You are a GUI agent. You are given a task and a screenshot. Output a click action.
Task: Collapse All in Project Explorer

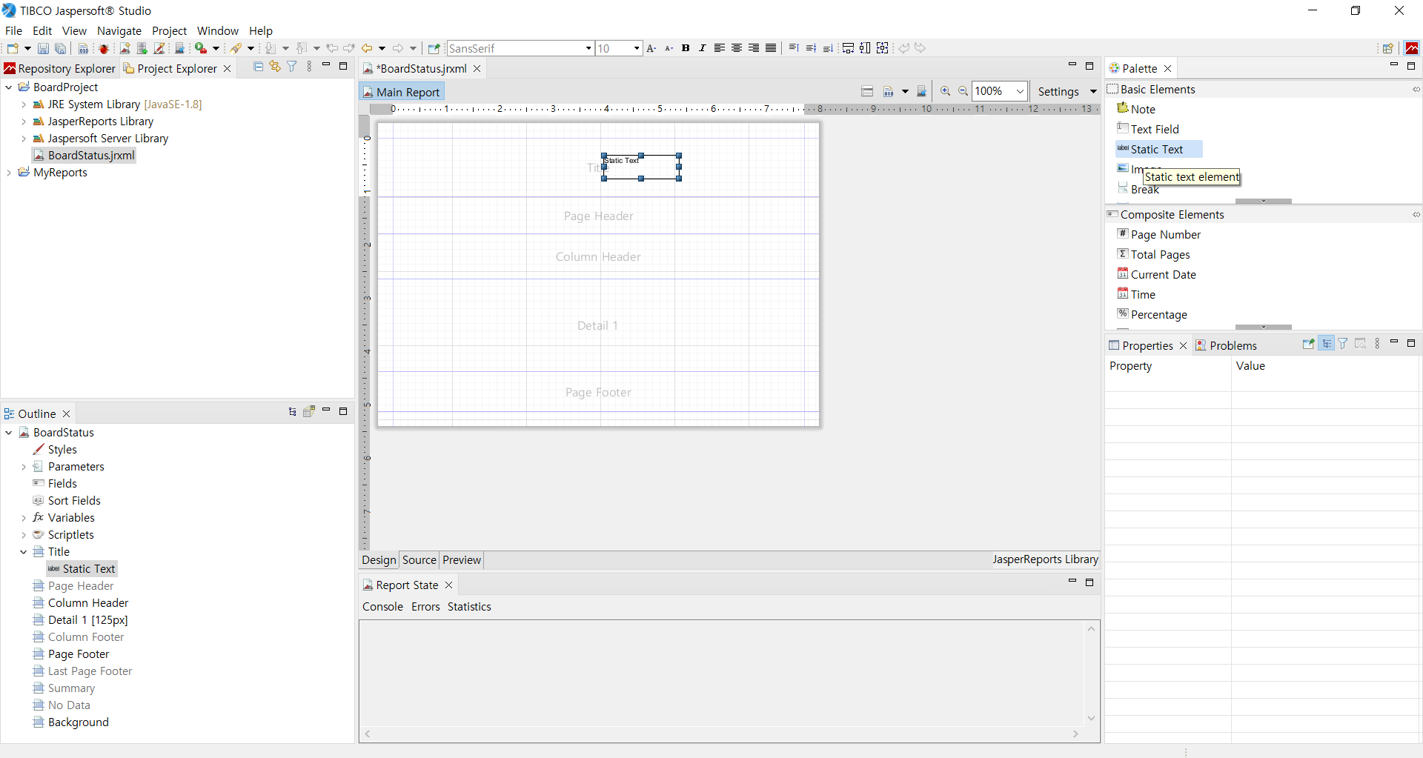(x=258, y=67)
